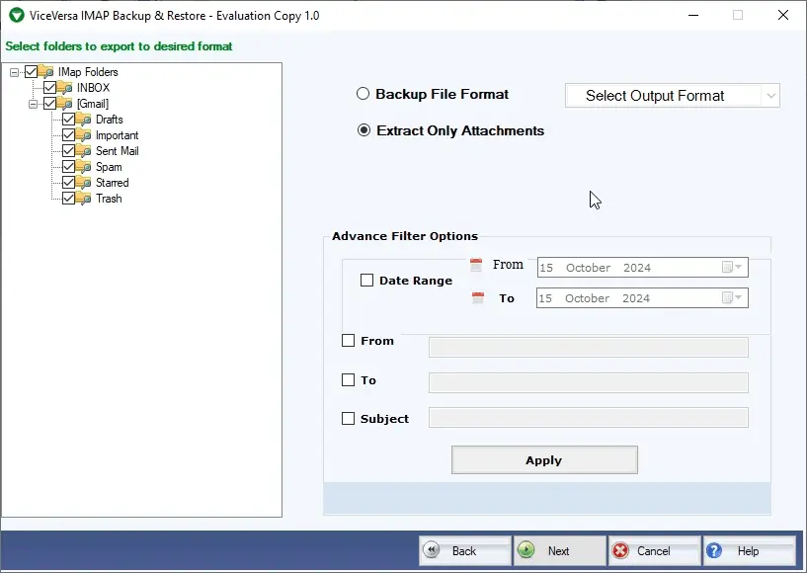
Task: Click the Important folder icon
Action: tap(83, 135)
